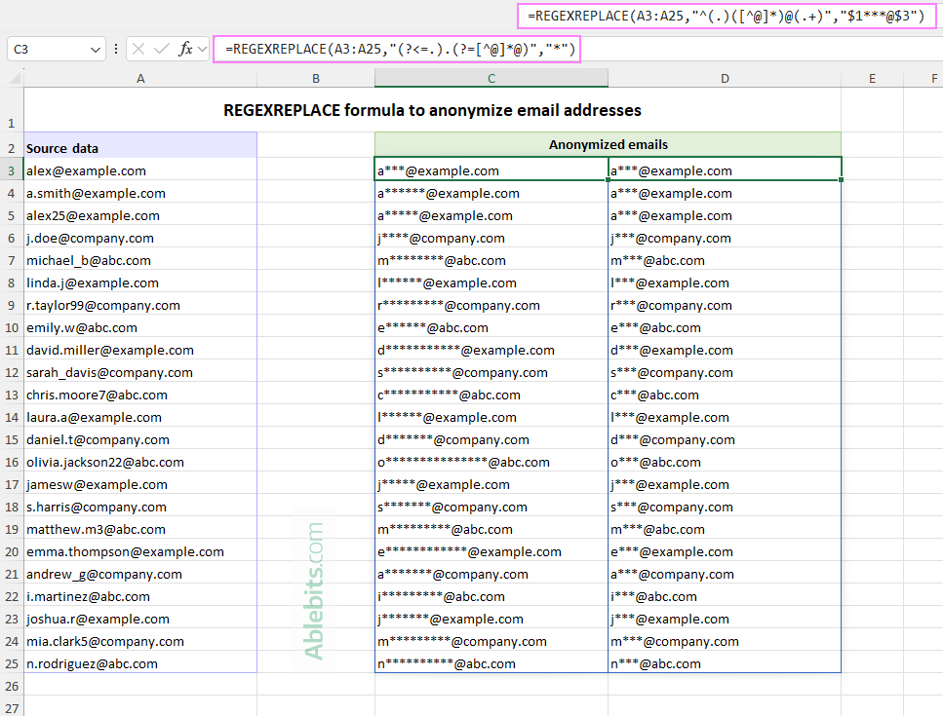Select cell matthew.m3@abc.com
Viewport: 943px width, 716px height.
[140, 529]
